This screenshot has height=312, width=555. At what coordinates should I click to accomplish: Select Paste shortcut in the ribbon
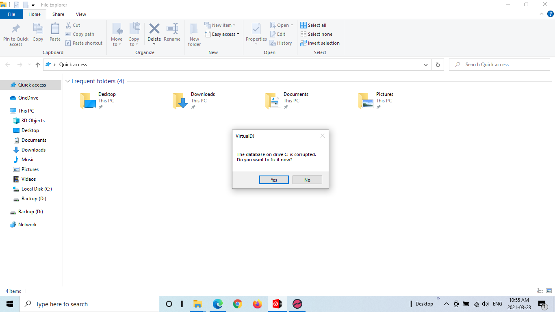click(84, 43)
